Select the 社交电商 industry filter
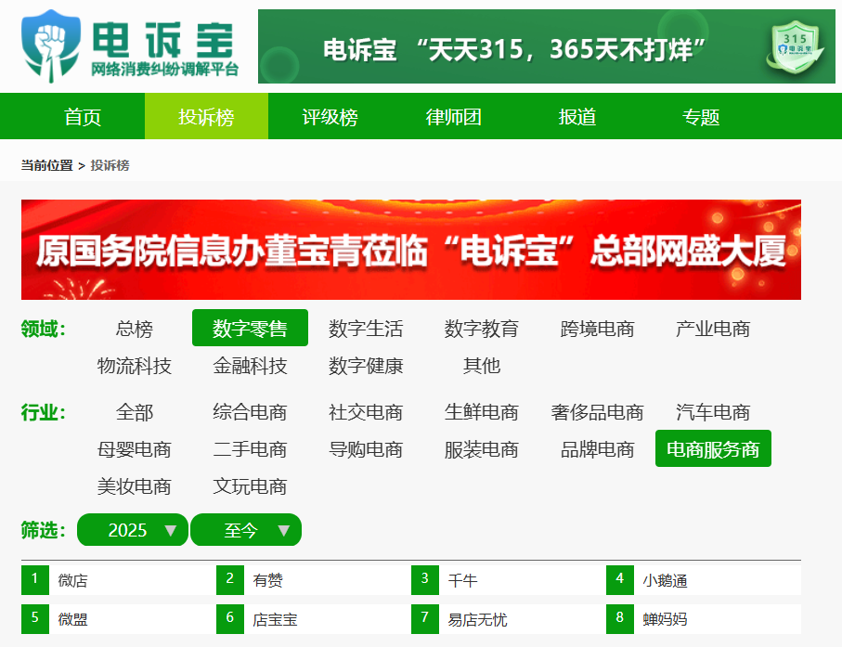This screenshot has width=842, height=647. pos(366,412)
